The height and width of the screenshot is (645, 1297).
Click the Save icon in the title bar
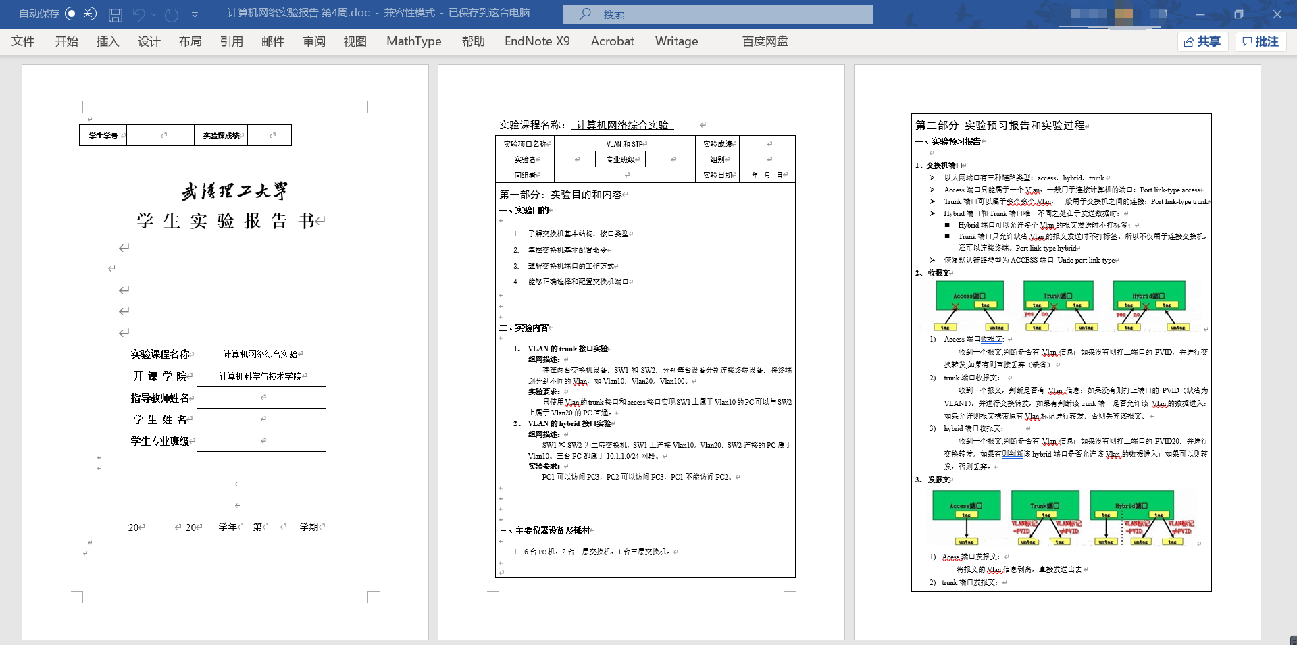(116, 14)
